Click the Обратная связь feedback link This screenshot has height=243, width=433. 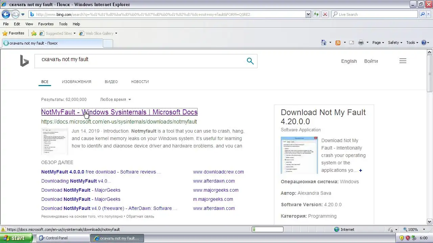click(140, 216)
